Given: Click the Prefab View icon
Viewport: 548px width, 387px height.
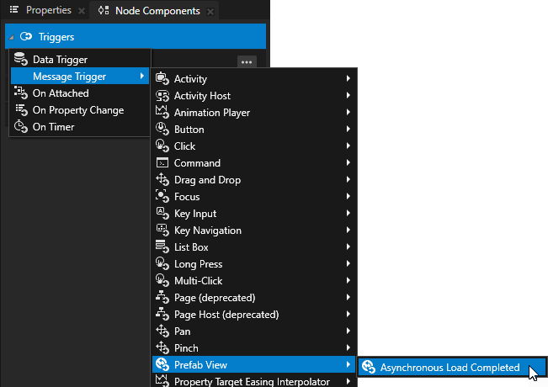Looking at the screenshot, I should [x=162, y=365].
